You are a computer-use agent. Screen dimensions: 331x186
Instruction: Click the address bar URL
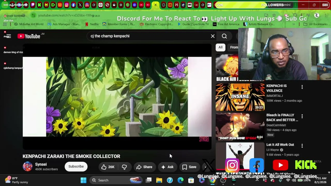click(x=66, y=16)
